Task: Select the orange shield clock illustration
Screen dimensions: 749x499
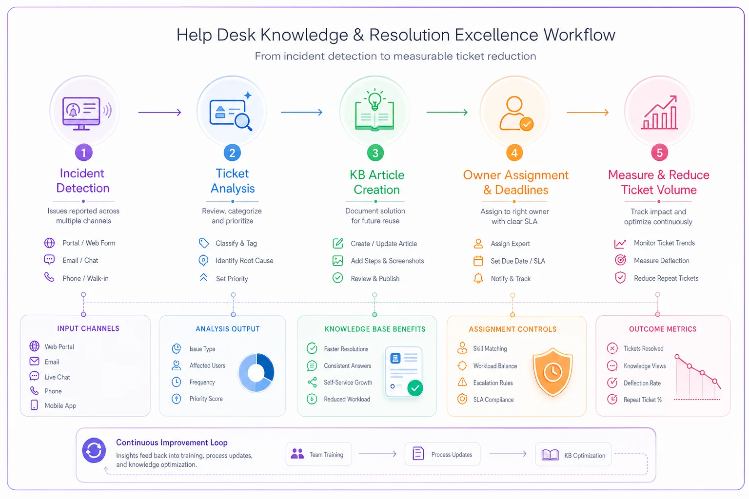Action: [552, 372]
